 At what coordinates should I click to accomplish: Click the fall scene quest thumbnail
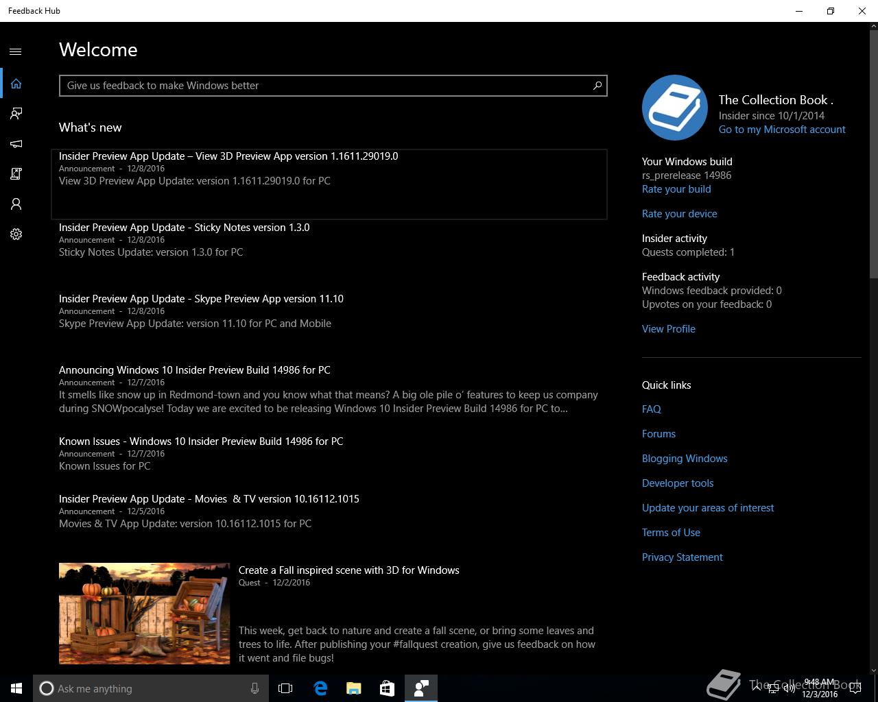(144, 614)
